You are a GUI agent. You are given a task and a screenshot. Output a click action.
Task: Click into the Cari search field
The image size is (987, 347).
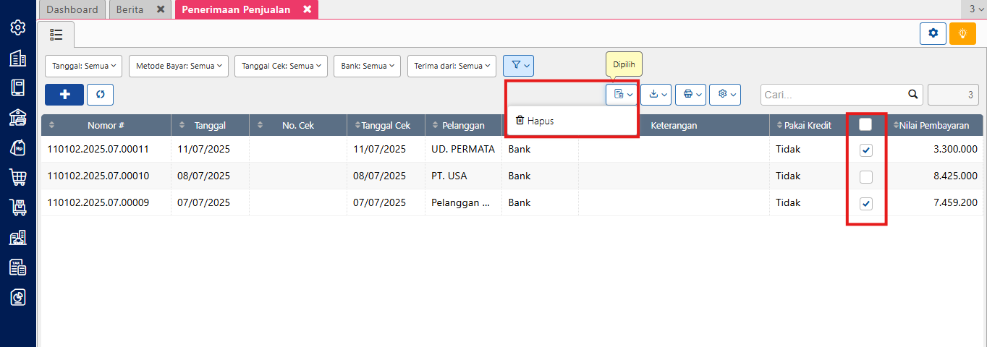click(x=834, y=95)
